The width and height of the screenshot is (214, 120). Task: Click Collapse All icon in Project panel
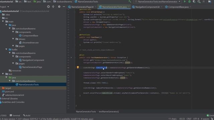pos(53,7)
